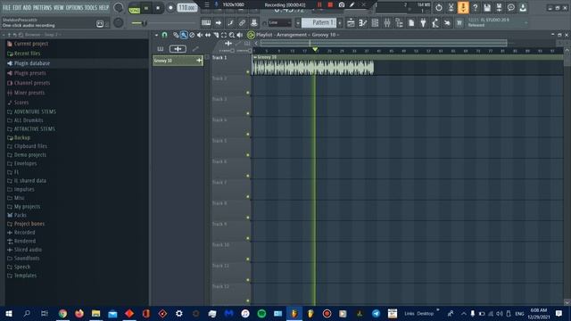Click the countdown timer icon
Image resolution: width=571 pixels, height=321 pixels.
click(x=438, y=8)
